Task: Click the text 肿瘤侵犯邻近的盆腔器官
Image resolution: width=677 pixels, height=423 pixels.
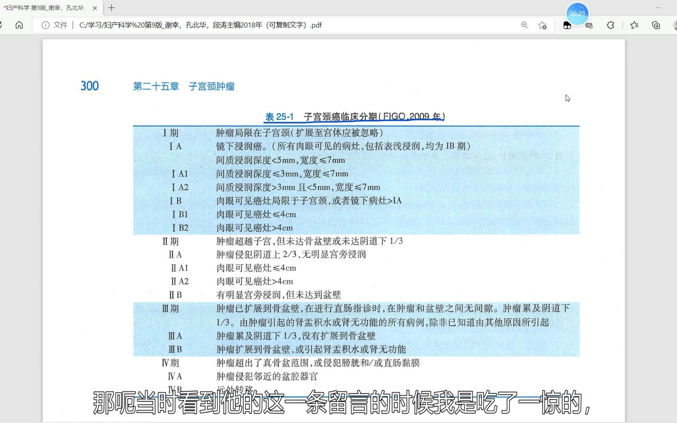Action: click(x=267, y=376)
